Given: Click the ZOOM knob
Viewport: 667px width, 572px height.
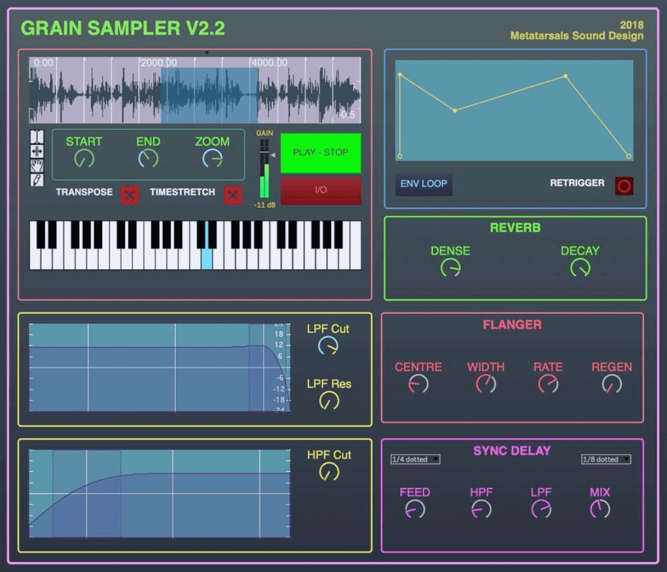Looking at the screenshot, I should 212,158.
